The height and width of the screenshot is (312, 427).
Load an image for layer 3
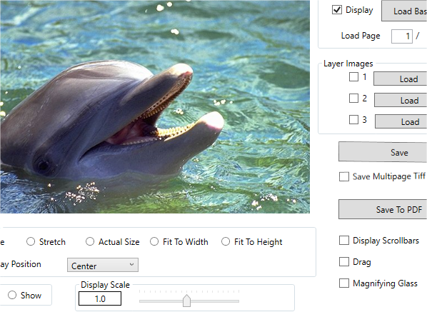pos(401,121)
